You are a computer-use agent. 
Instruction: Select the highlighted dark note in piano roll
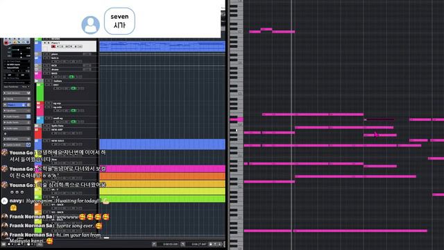tap(379, 120)
